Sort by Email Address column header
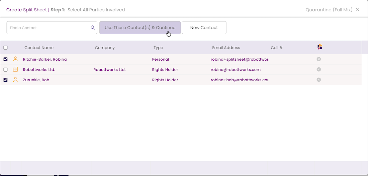Screen dimensions: 368x176 226,48
